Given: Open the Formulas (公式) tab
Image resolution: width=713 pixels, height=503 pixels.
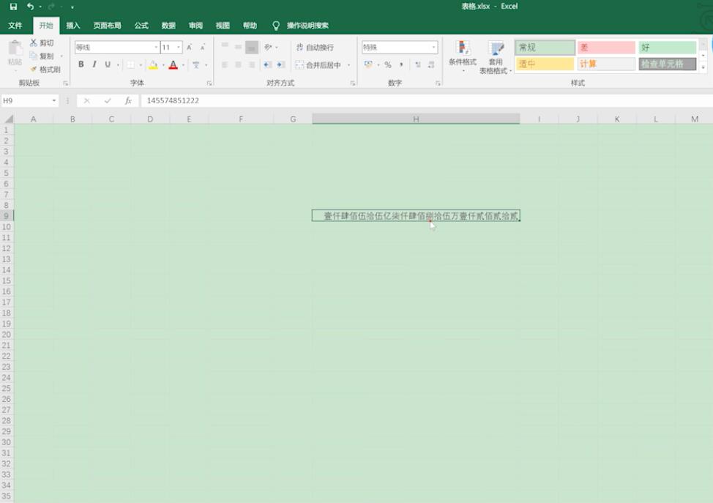Looking at the screenshot, I should [x=141, y=26].
